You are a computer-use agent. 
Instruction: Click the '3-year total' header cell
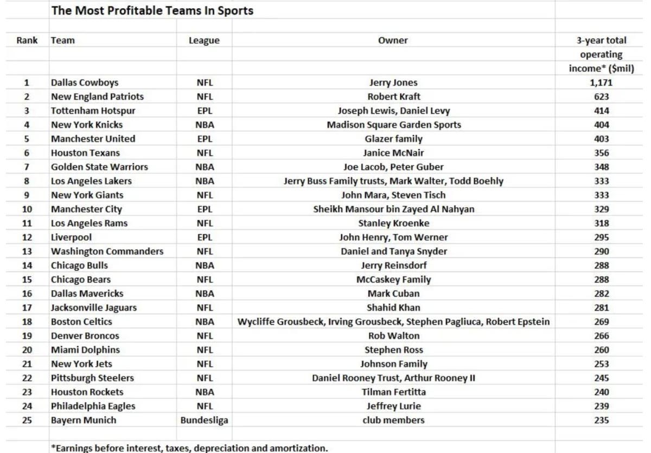pos(601,40)
